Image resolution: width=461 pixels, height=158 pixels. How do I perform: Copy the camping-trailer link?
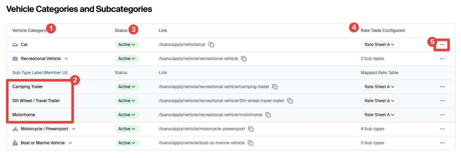275,87
